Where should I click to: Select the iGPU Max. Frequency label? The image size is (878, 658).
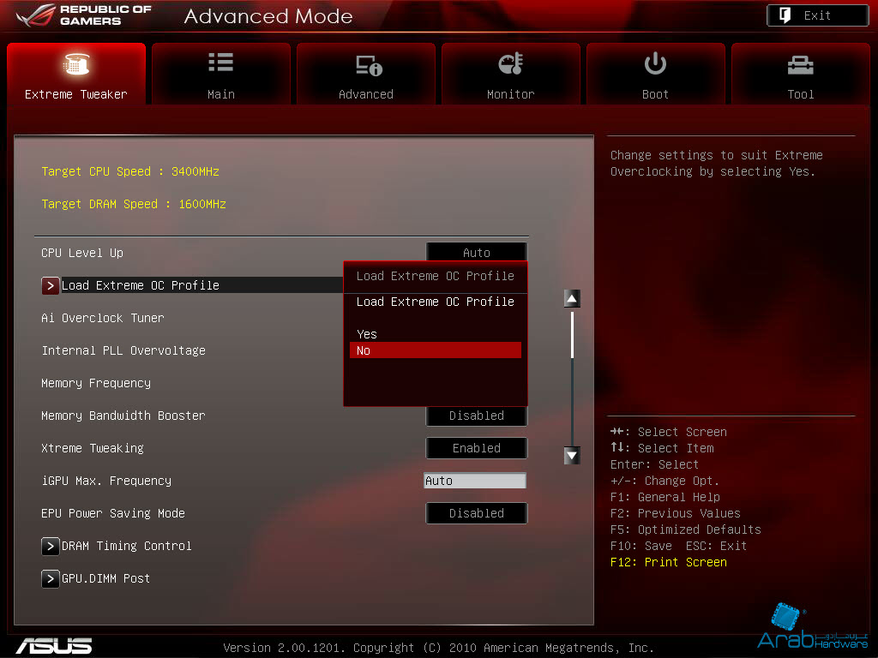[106, 481]
